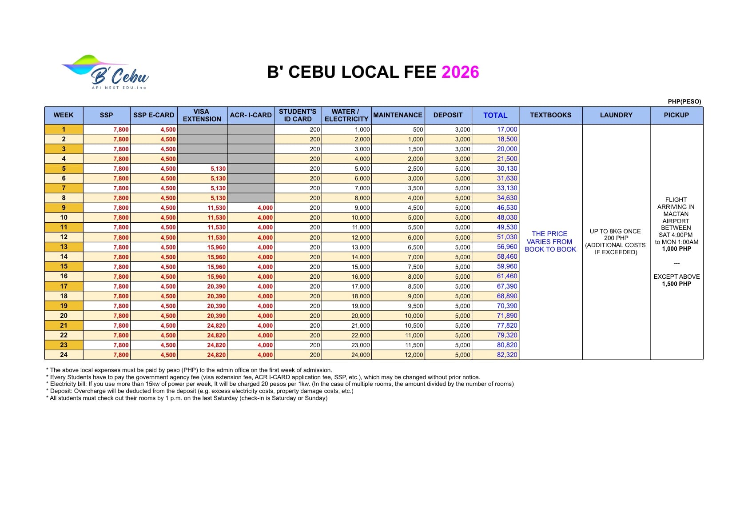Screen dimensions: 748x529
Task: Select the VISA EXTENSION column header
Action: coord(202,115)
